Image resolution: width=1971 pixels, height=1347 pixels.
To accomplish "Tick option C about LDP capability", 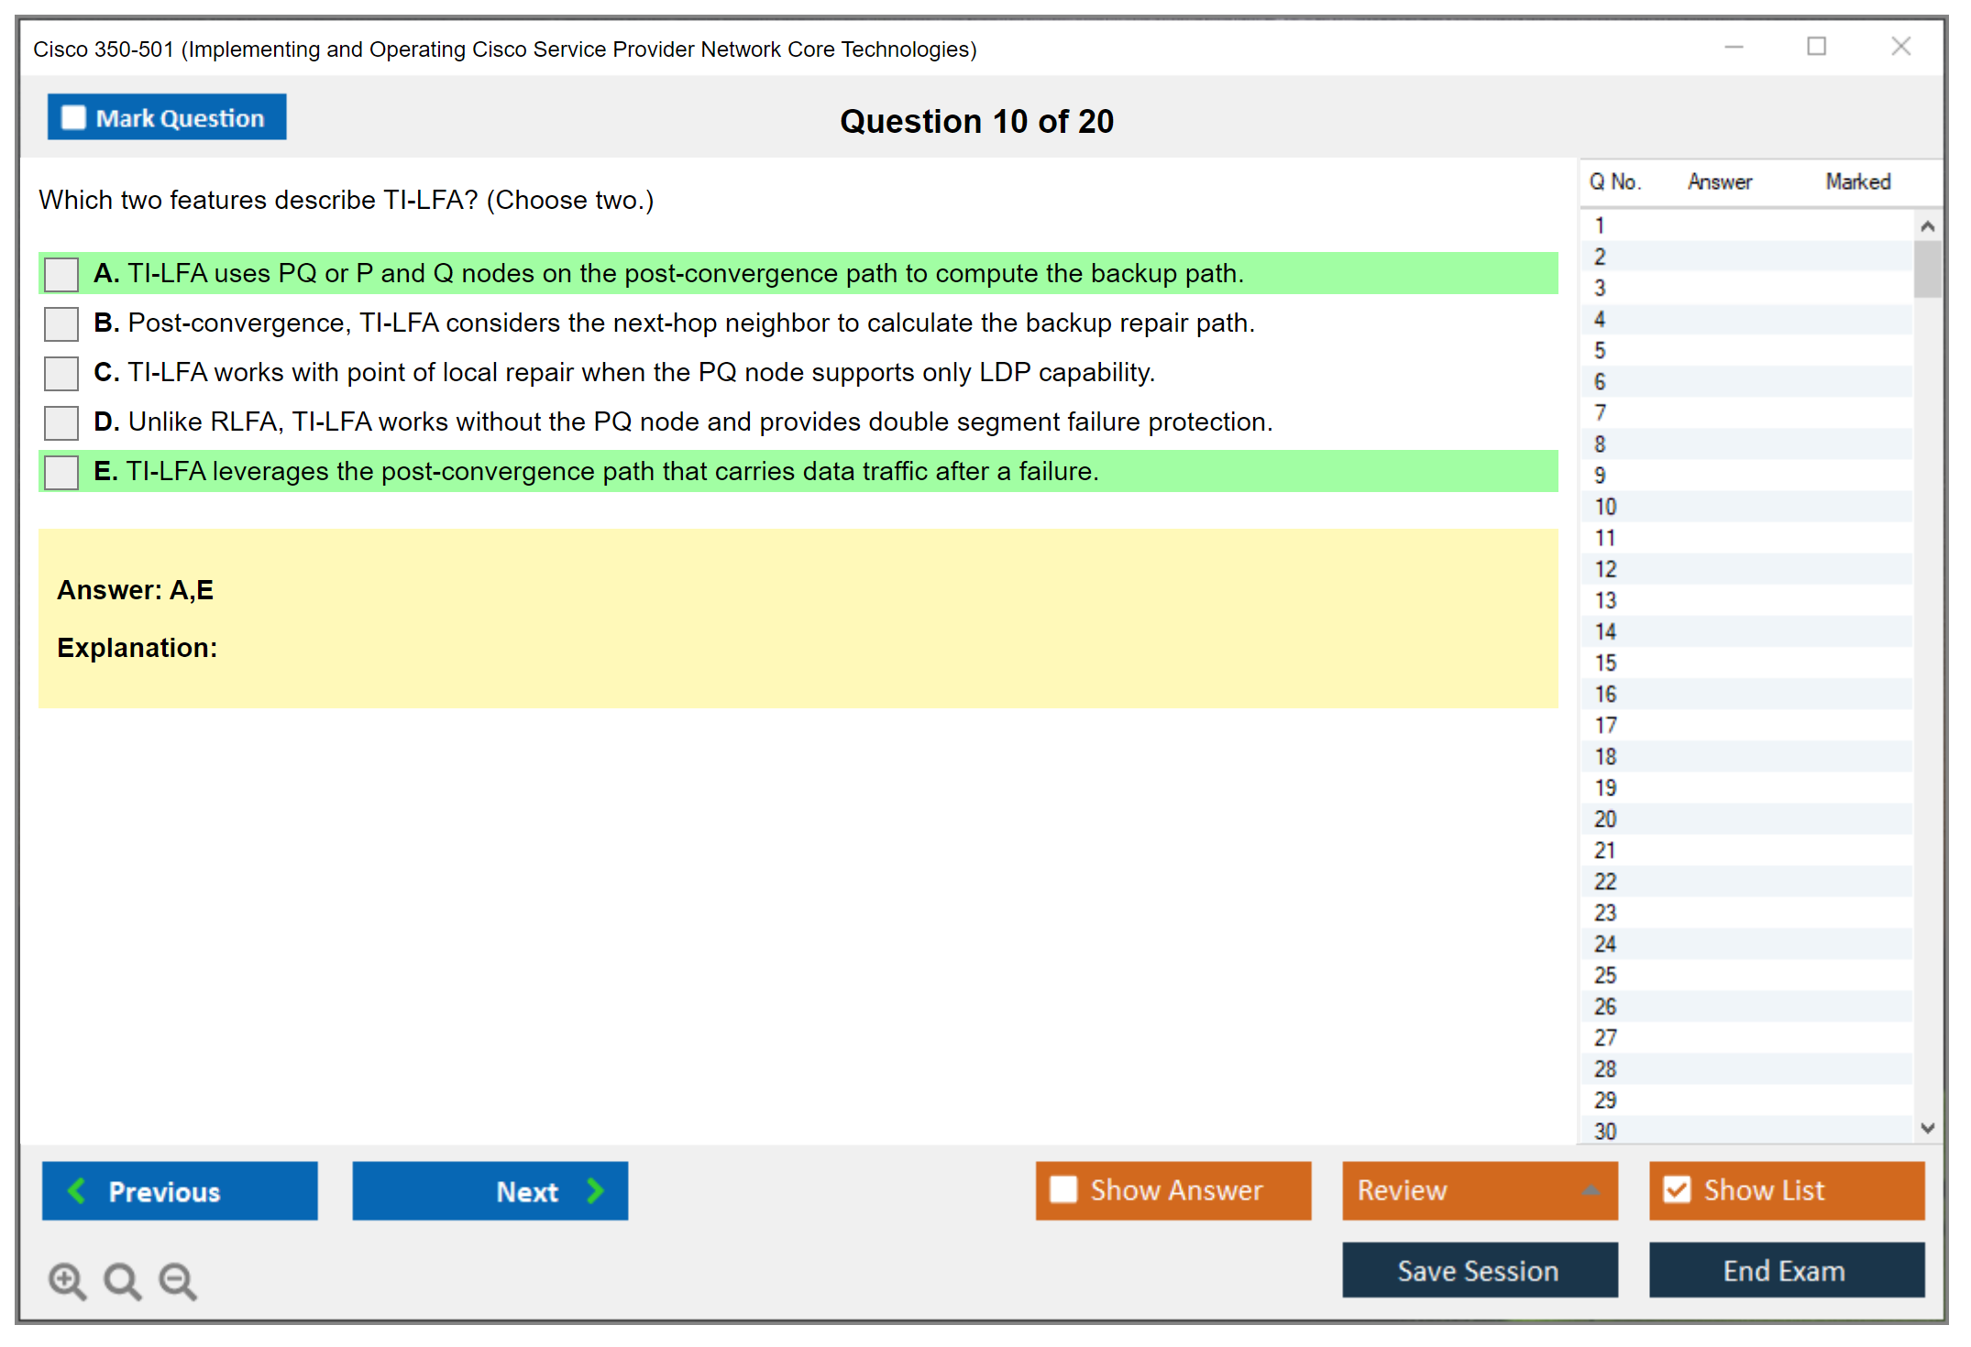I will tap(61, 373).
